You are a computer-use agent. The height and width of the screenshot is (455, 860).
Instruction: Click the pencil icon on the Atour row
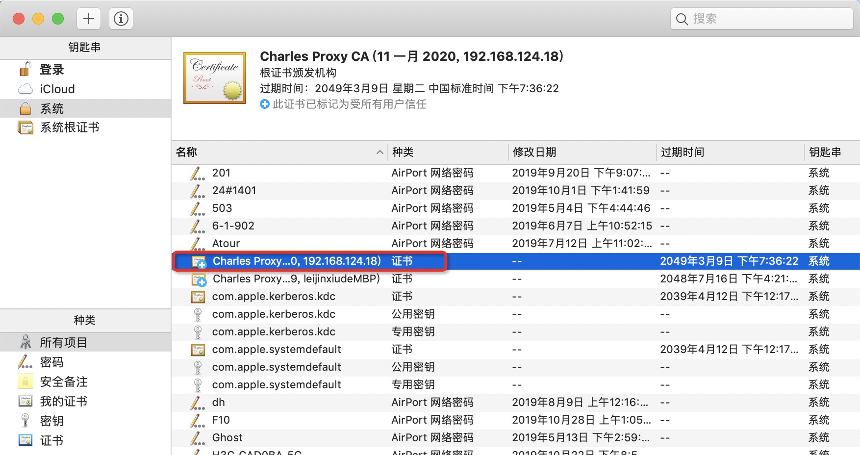pos(198,244)
